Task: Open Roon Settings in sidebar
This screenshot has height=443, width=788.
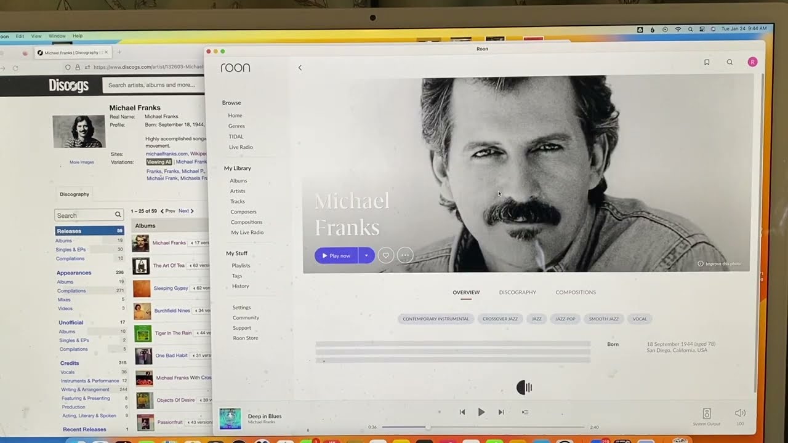Action: pyautogui.click(x=241, y=308)
